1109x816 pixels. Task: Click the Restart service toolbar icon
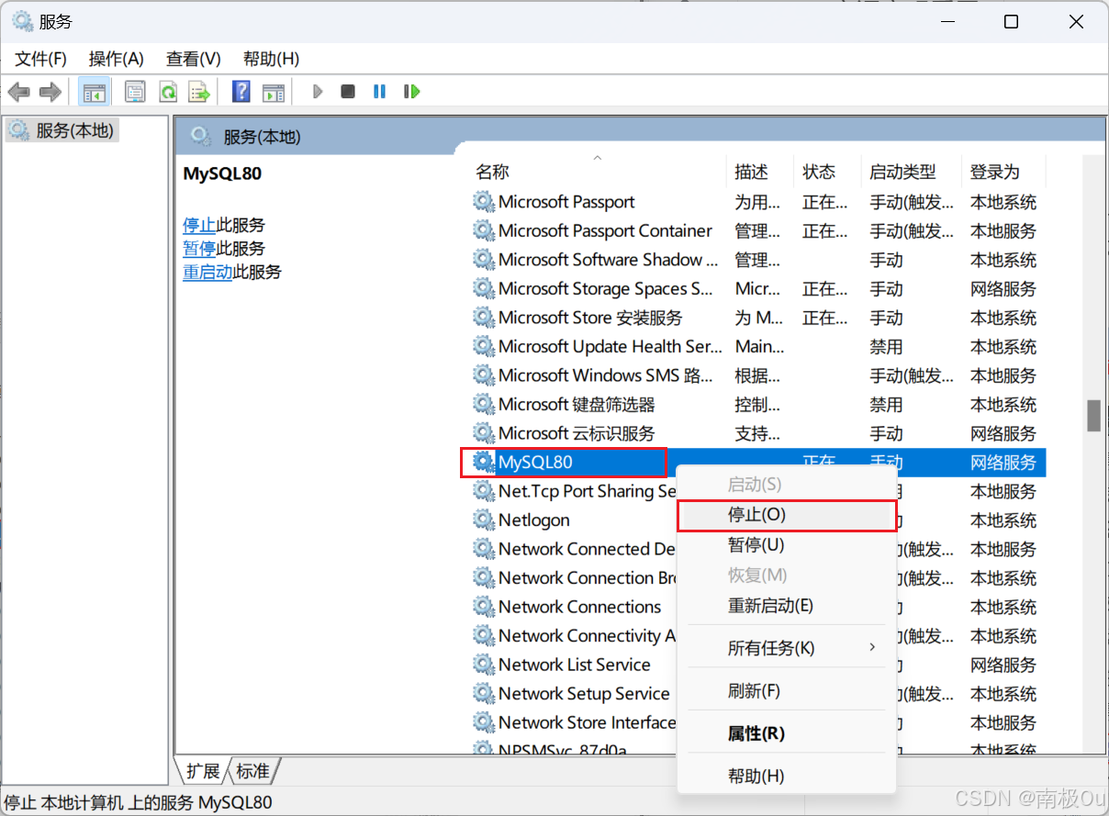[x=411, y=92]
